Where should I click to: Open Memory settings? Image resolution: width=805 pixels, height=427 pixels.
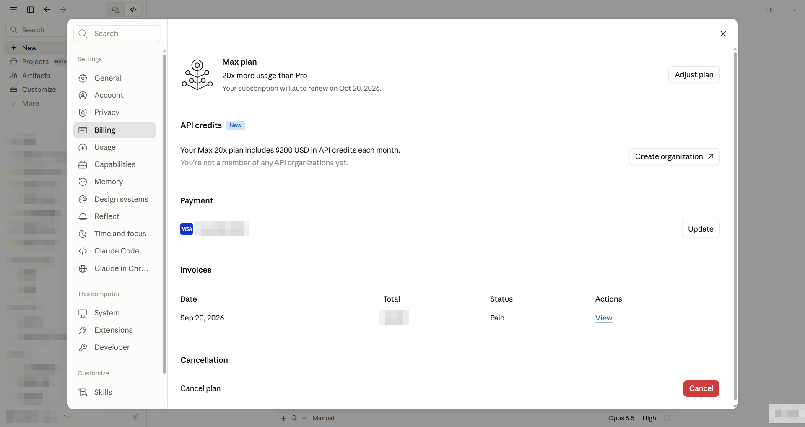(114, 182)
